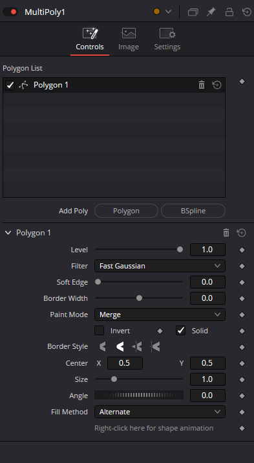Click the Soft Edge value field
This screenshot has width=254, height=463.
[x=207, y=282]
